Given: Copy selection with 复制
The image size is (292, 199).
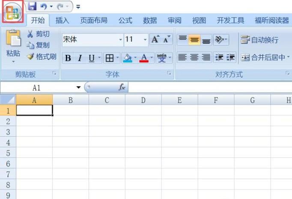Looking at the screenshot, I should [39, 45].
